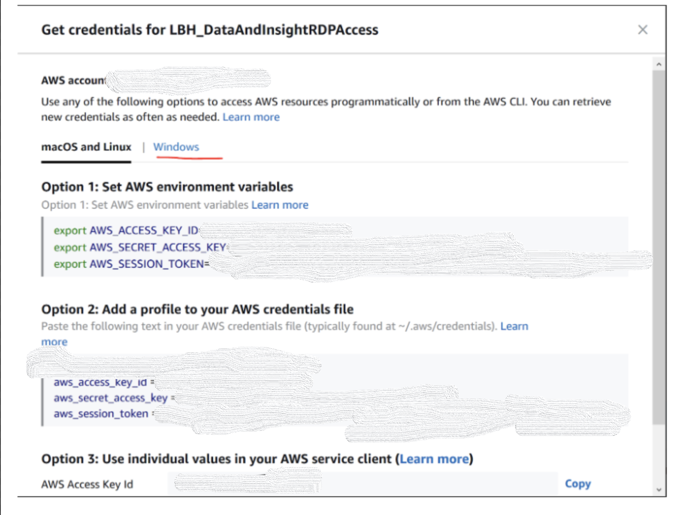The width and height of the screenshot is (673, 515).
Task: Click the AWS Access Key Id value field
Action: click(x=363, y=483)
